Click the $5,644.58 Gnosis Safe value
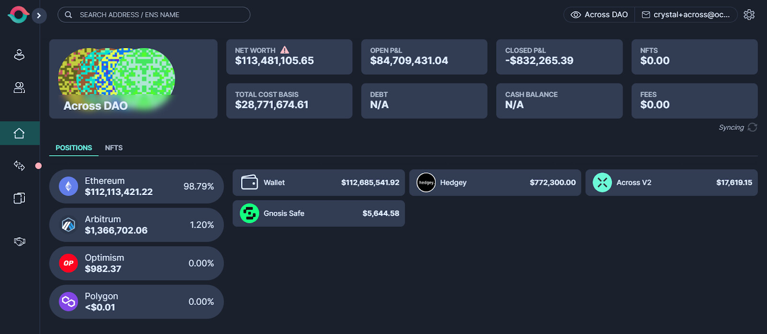Image resolution: width=767 pixels, height=334 pixels. pos(381,213)
